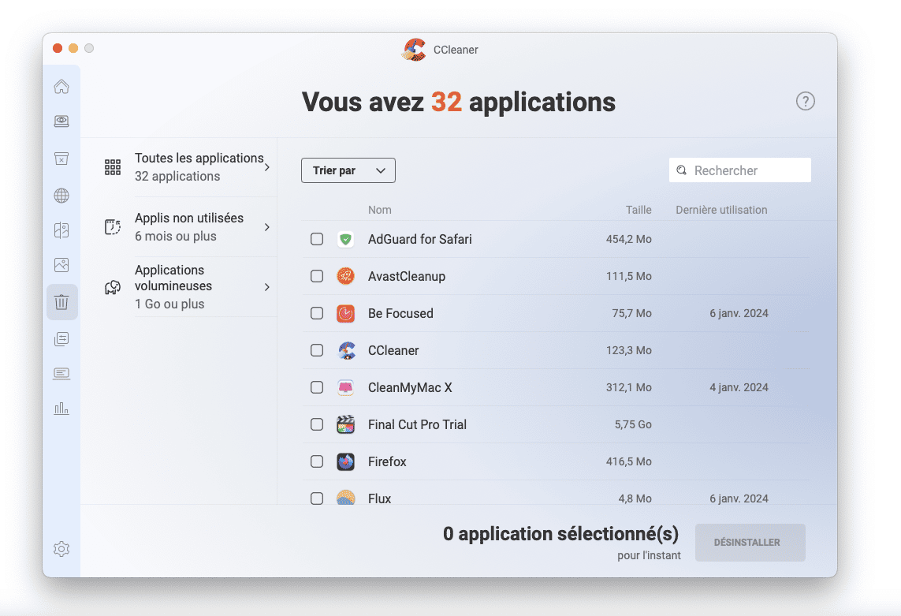Click the 454,2 Mo size value
The image size is (901, 616).
(x=628, y=239)
